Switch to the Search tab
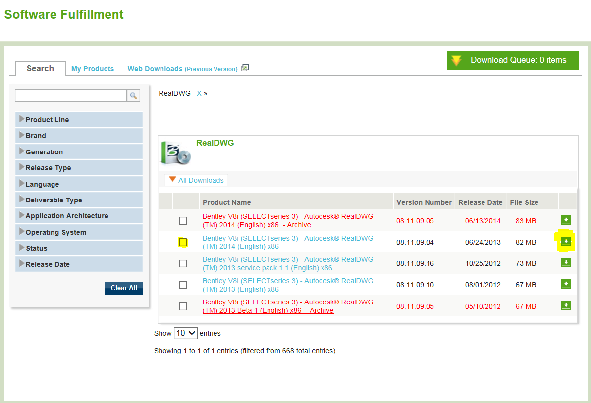This screenshot has width=591, height=403. [x=40, y=68]
